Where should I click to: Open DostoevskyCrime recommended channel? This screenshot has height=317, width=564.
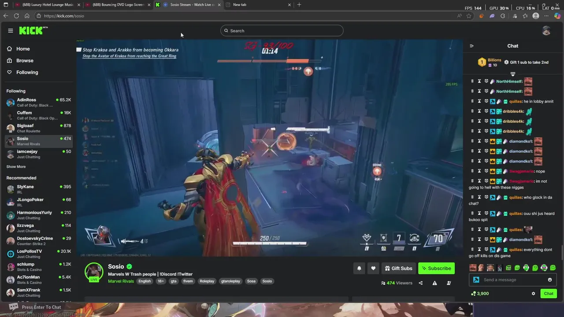tap(39, 241)
